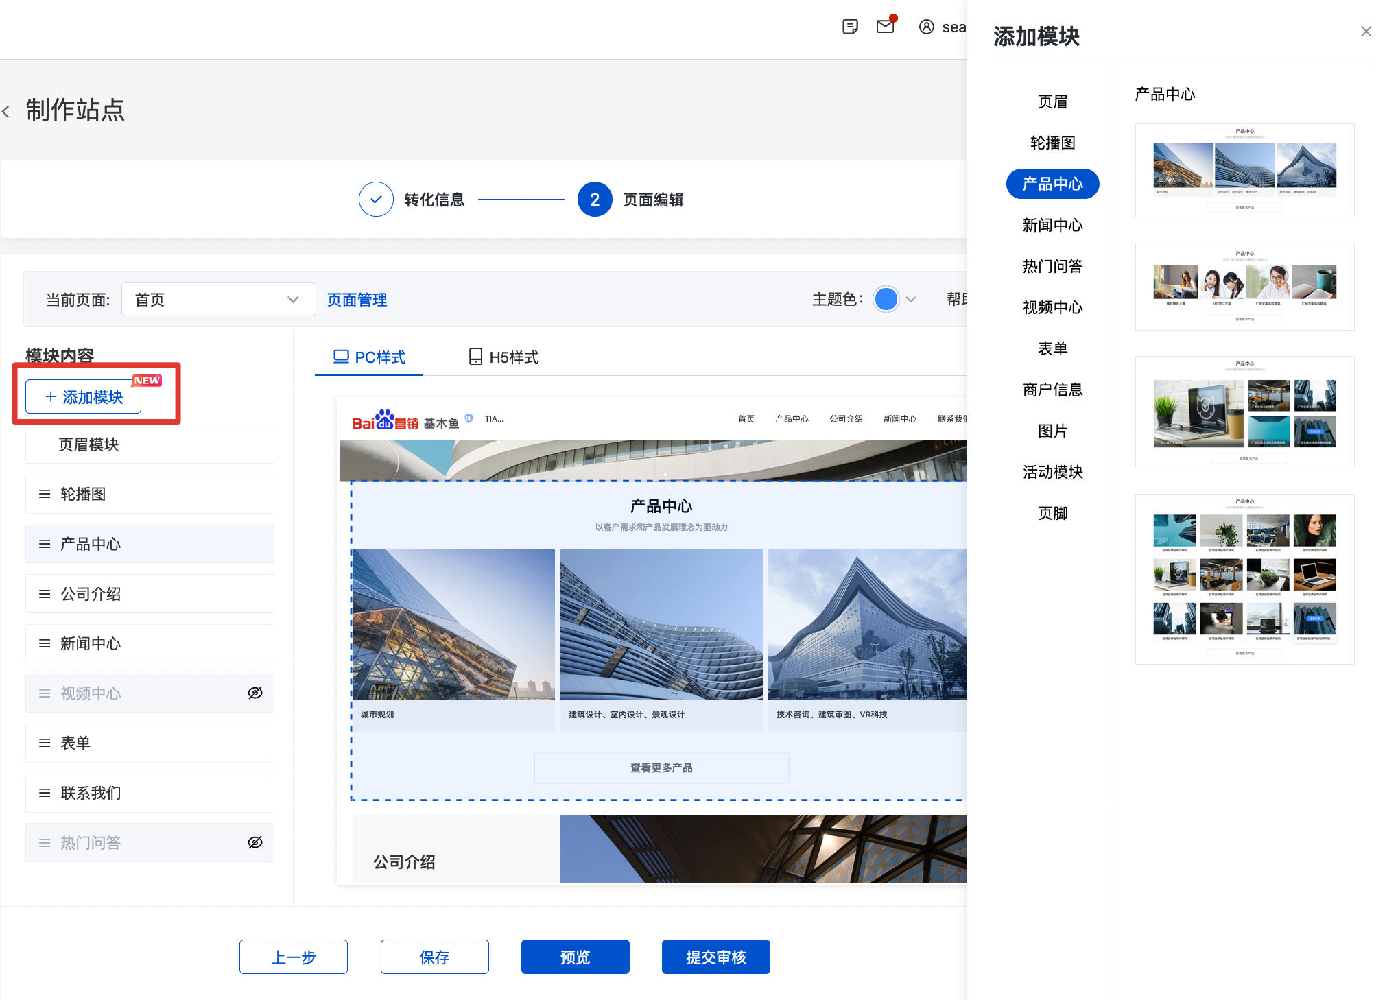
Task: Click the blue theme color swatch
Action: click(886, 300)
